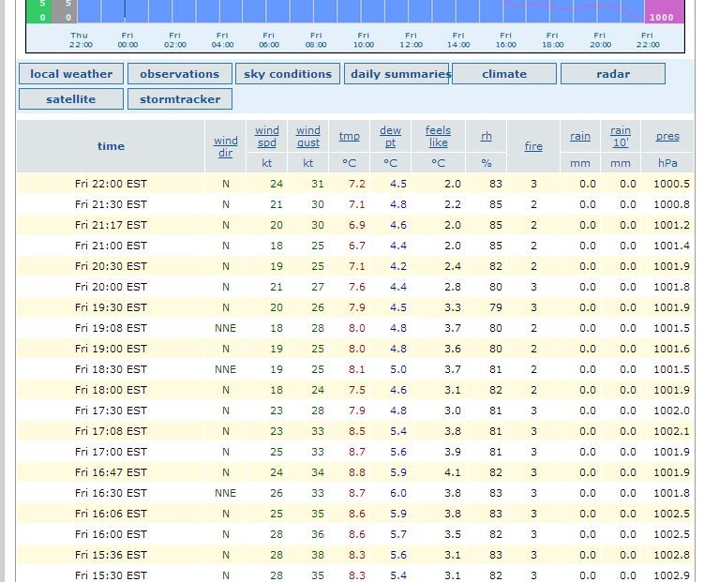The width and height of the screenshot is (704, 582).
Task: Select the Fri 16:00 EST row time
Action: click(111, 534)
